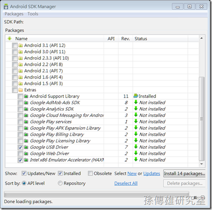Click folder icon beside Android 1.6 (API 4)

(x=20, y=77)
